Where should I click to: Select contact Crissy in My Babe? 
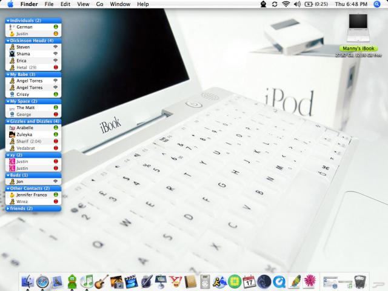(33, 95)
